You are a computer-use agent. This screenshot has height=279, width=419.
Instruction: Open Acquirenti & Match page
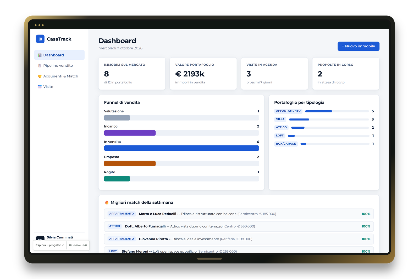[x=59, y=76]
